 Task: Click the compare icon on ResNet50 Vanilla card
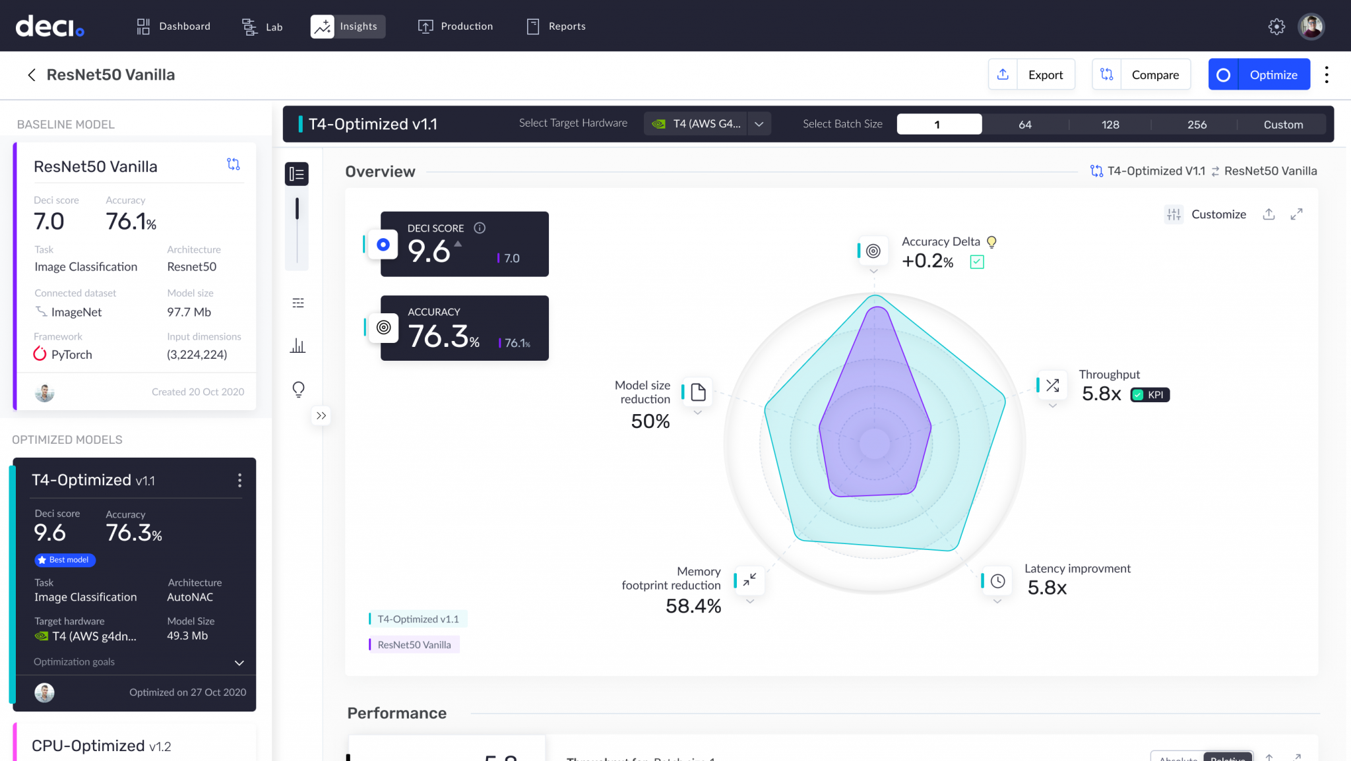(234, 164)
